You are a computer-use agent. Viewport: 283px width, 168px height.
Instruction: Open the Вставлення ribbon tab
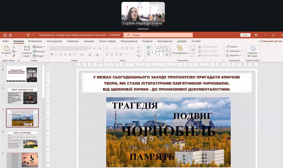35,41
